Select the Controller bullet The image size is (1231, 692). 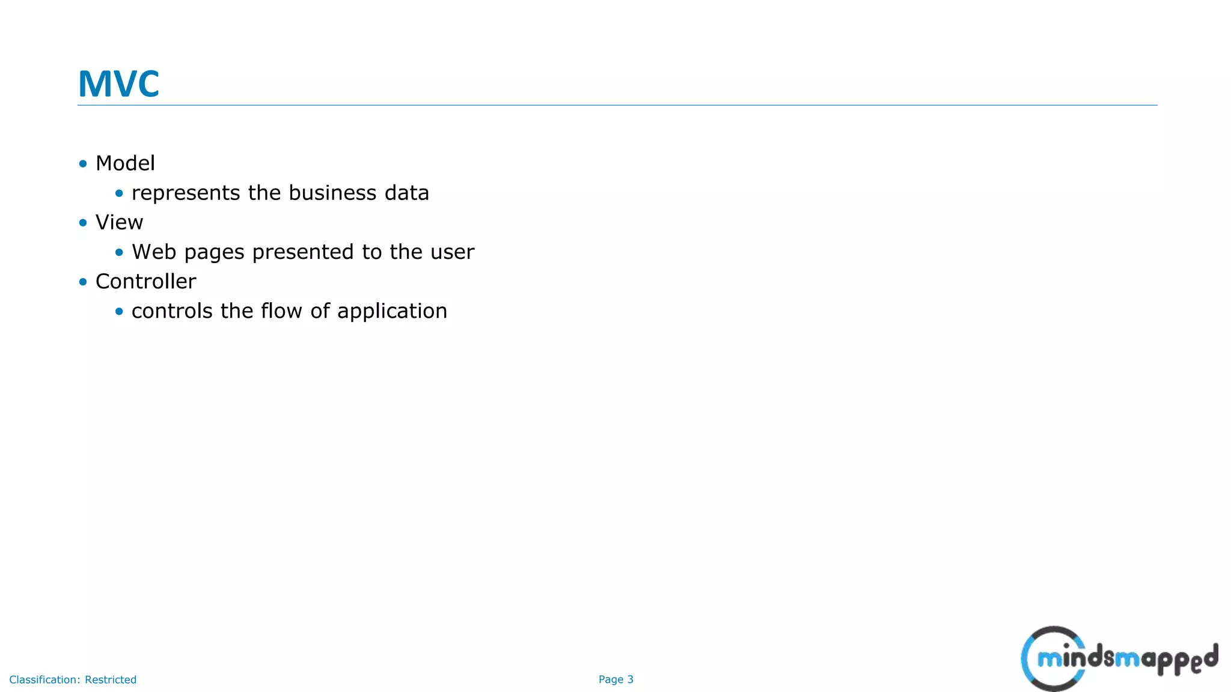tap(146, 281)
